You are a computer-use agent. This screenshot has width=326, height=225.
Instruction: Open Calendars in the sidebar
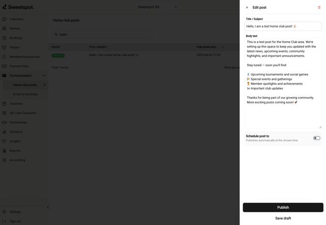click(17, 19)
